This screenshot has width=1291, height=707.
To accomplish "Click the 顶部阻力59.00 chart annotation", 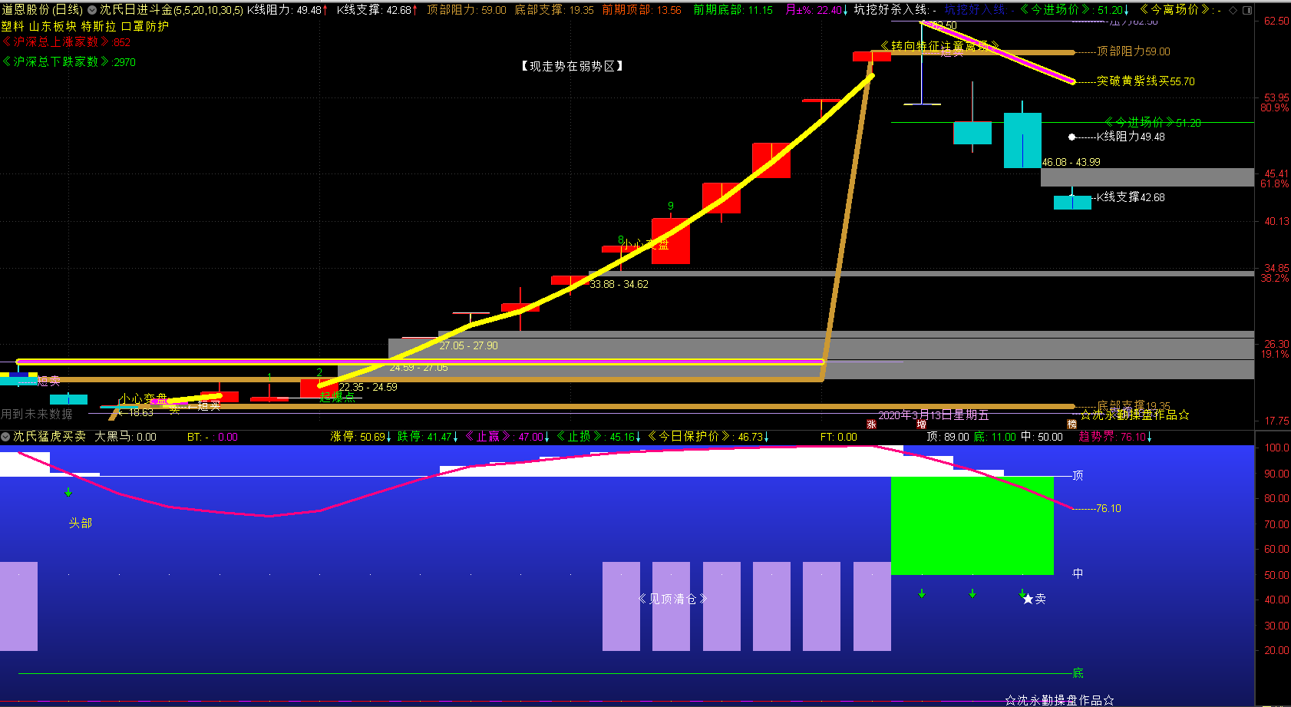I will (x=1134, y=51).
